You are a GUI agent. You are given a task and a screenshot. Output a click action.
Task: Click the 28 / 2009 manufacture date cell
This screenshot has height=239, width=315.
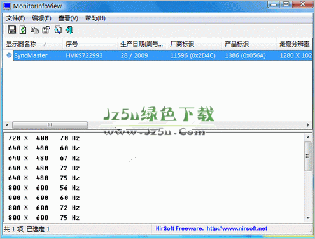click(134, 55)
